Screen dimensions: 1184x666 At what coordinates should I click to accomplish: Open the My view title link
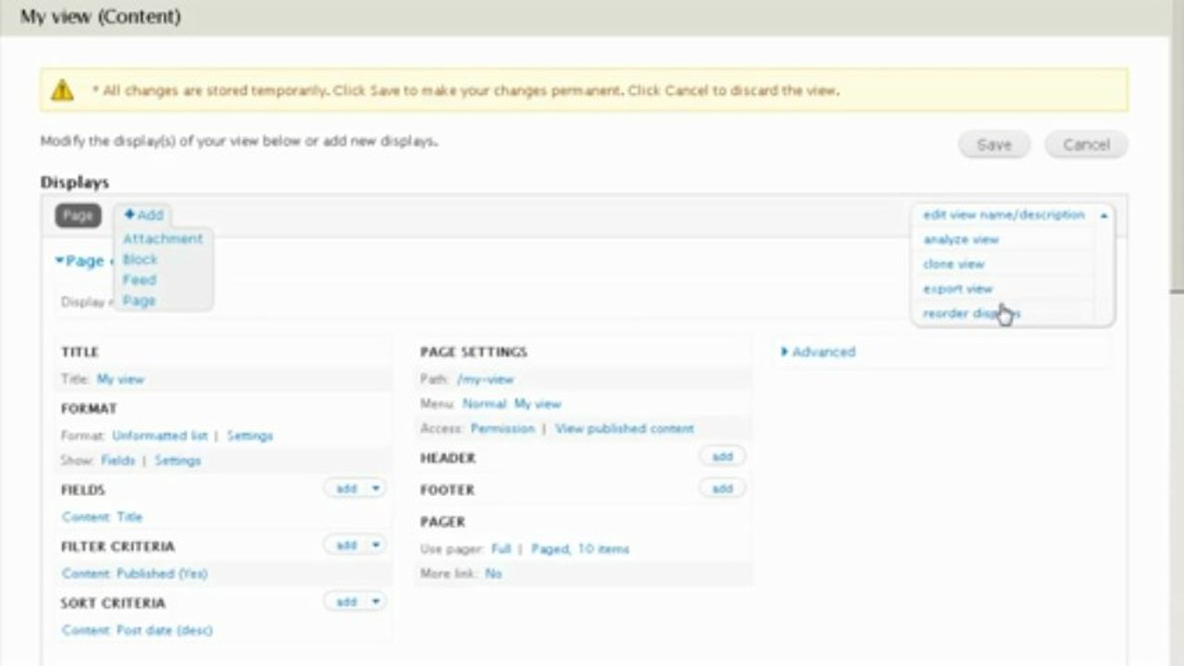click(120, 379)
